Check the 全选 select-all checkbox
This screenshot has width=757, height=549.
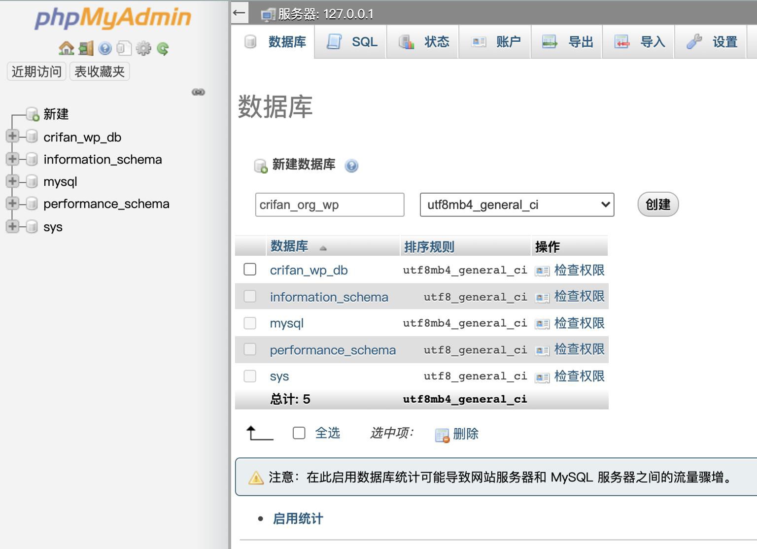(x=299, y=433)
